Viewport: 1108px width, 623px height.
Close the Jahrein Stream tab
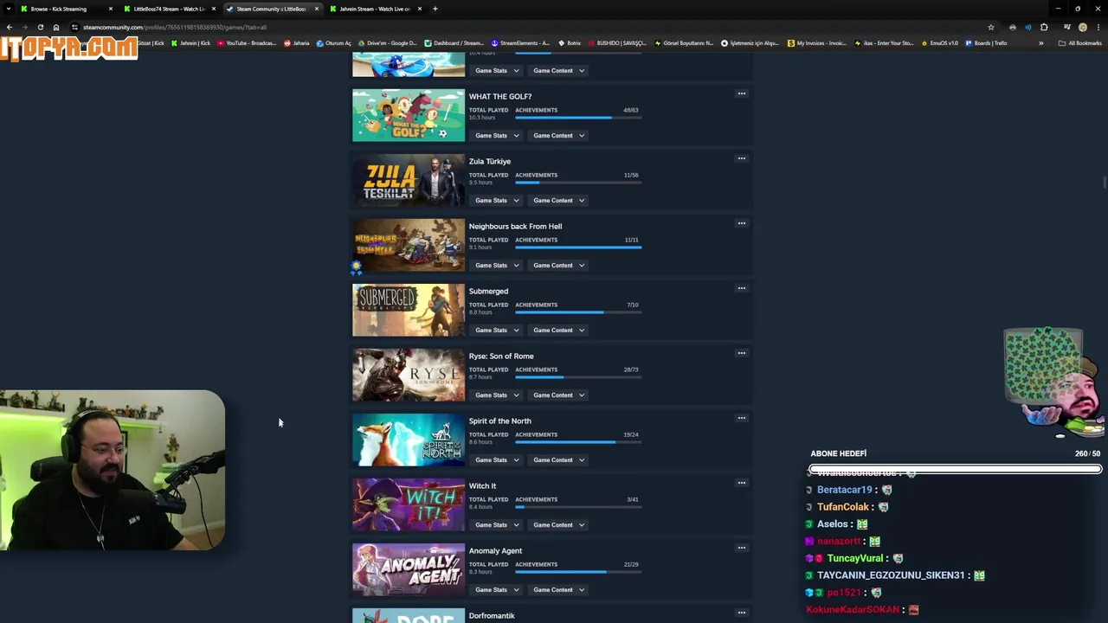click(x=420, y=9)
